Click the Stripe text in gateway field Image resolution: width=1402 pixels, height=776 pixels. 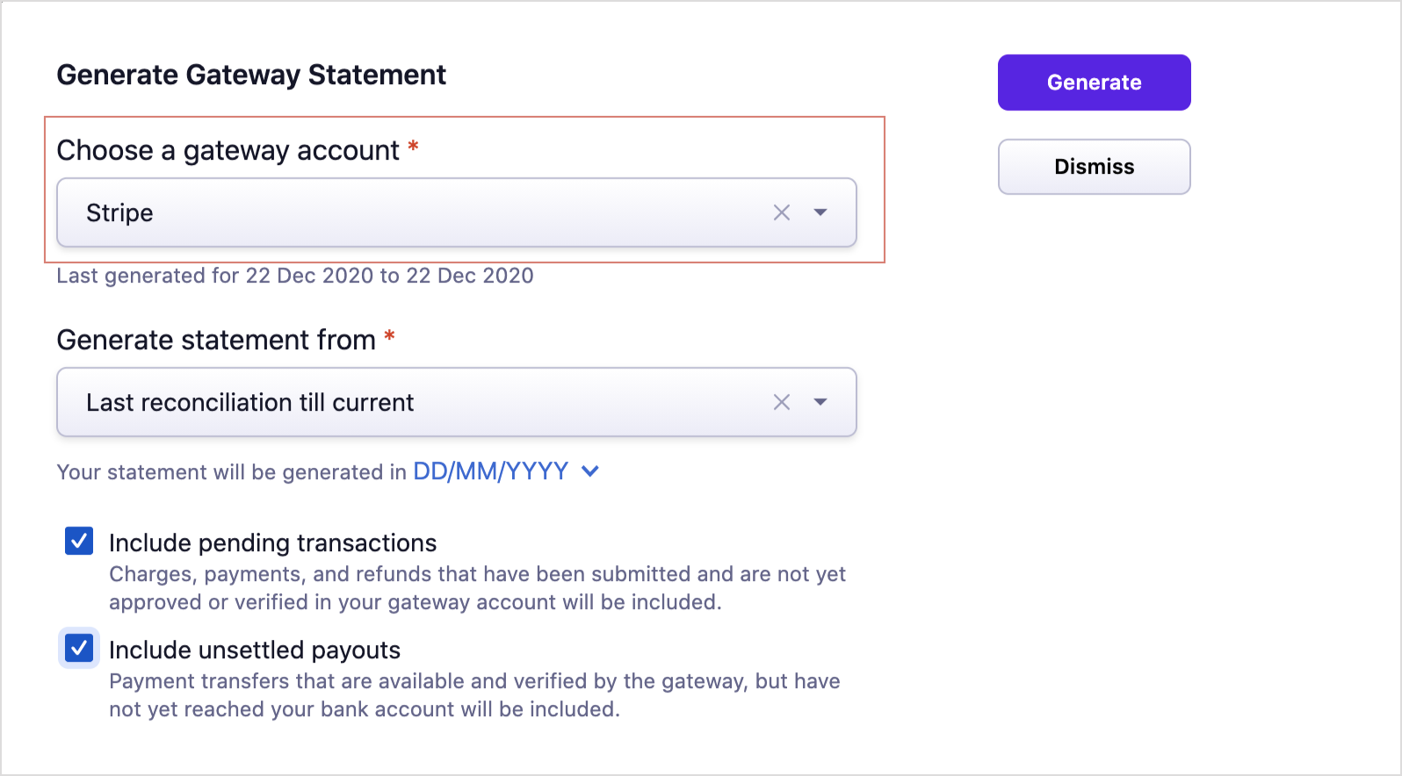point(119,213)
